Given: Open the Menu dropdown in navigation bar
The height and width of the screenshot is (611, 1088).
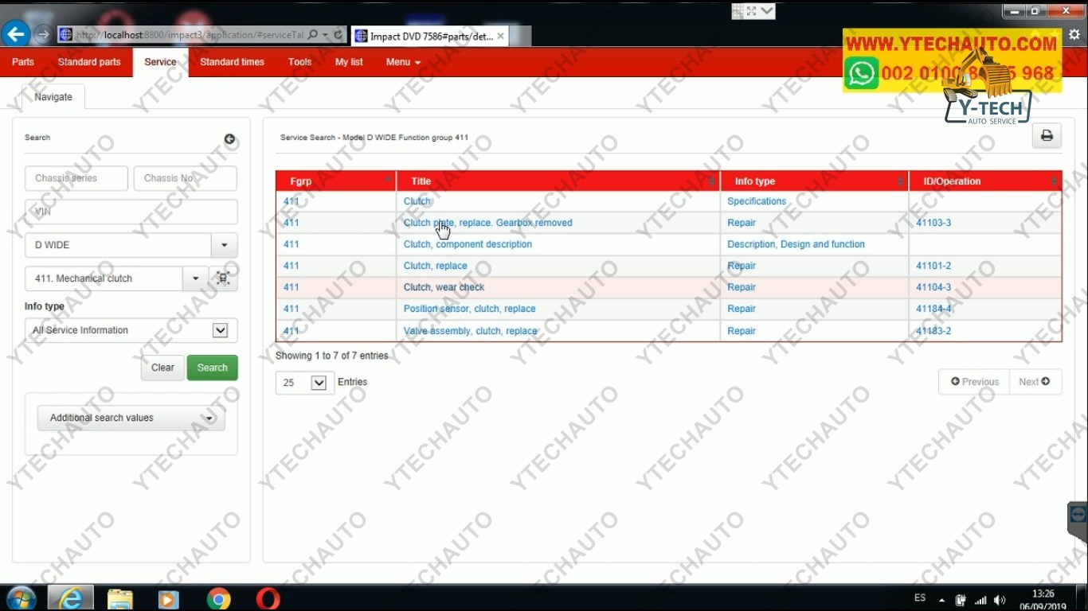Looking at the screenshot, I should 403,62.
